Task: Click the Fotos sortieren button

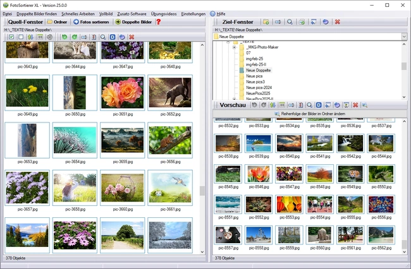Action: [x=91, y=22]
